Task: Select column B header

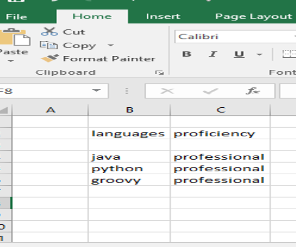Action: pos(129,110)
